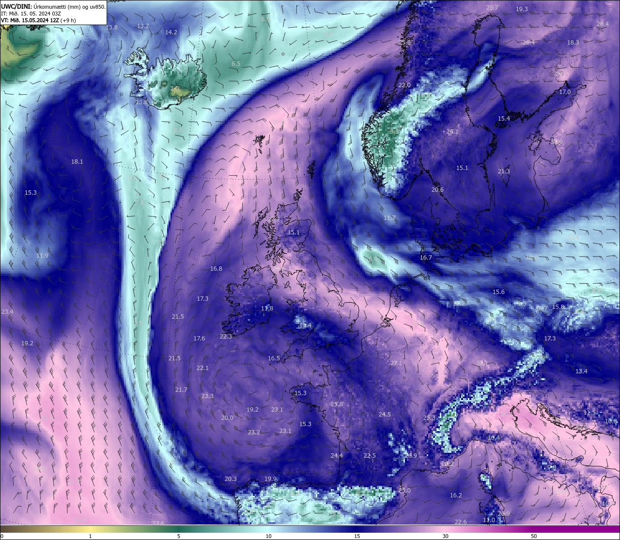620x540 pixels.
Task: Click the map value 25.3
Action: point(429,418)
